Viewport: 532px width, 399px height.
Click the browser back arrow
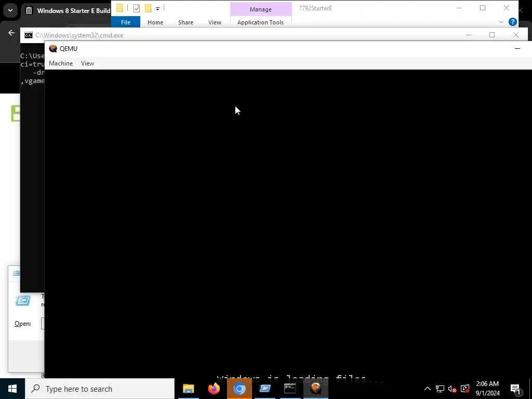(11, 33)
